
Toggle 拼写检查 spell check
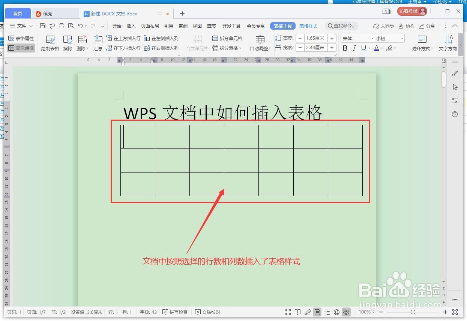click(175, 312)
